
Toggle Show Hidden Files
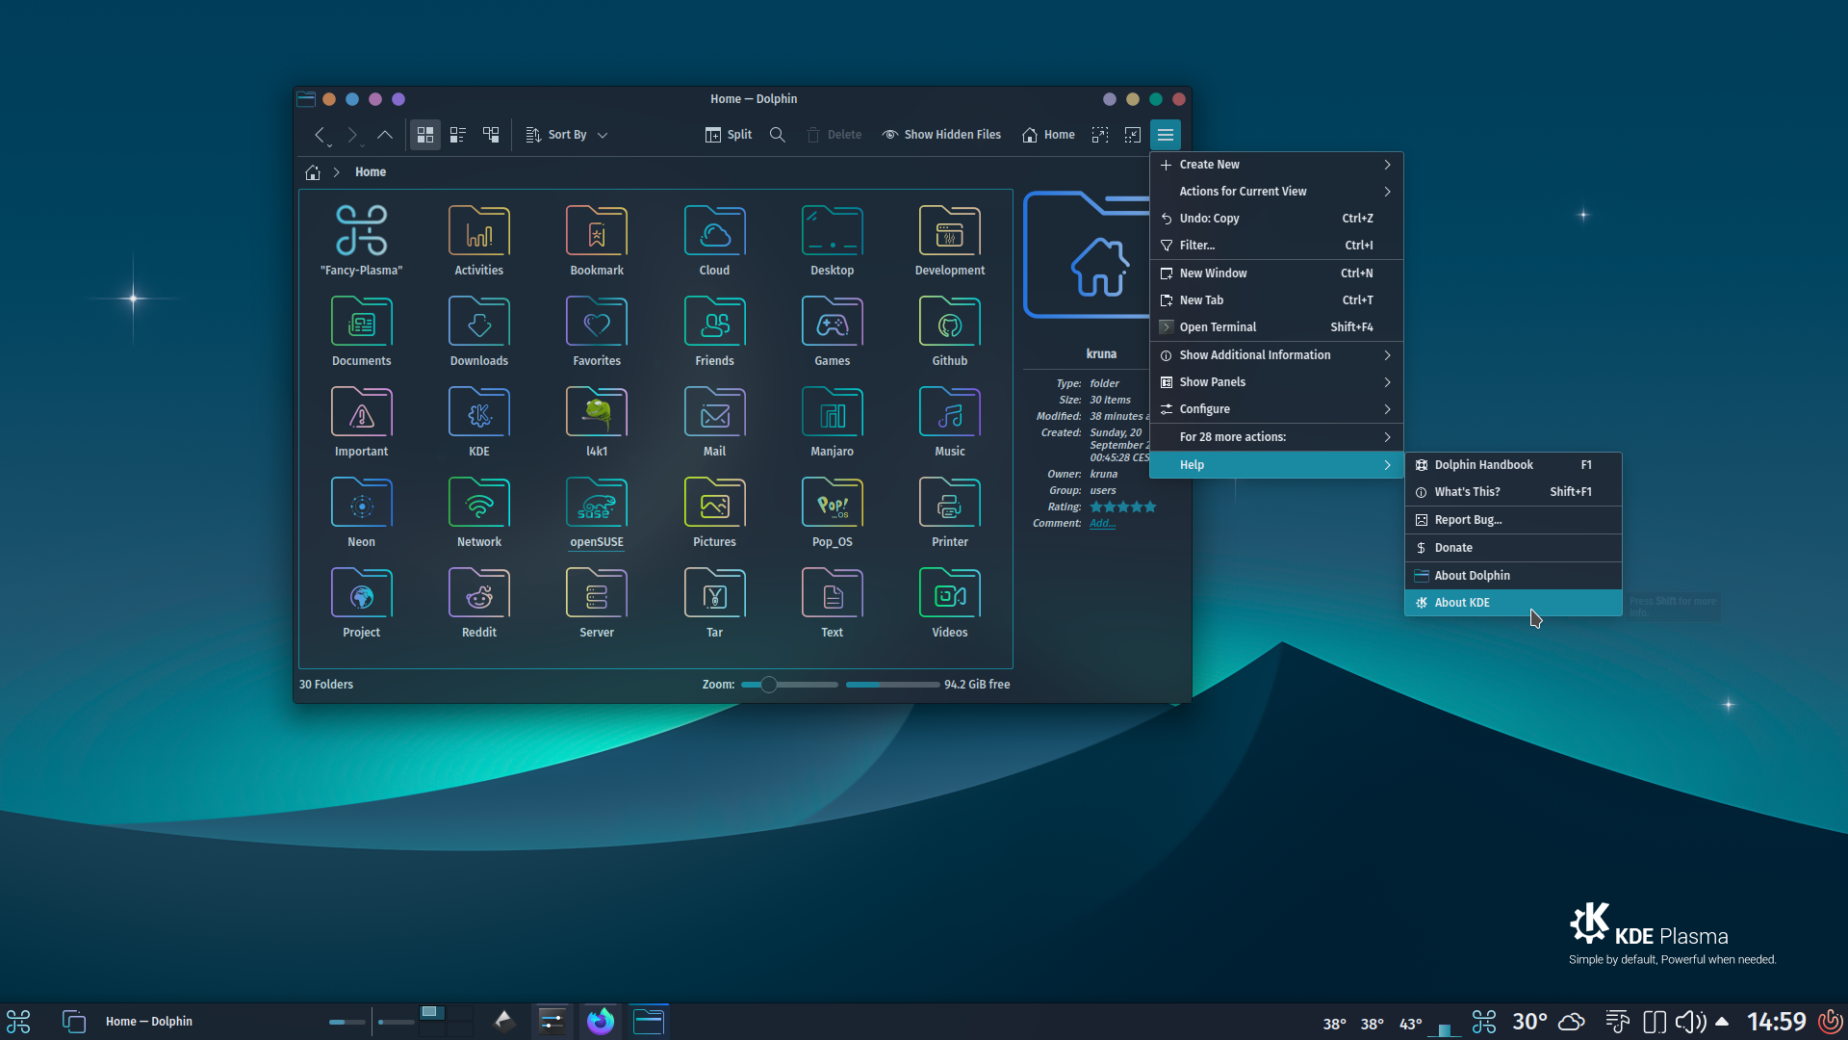pyautogui.click(x=941, y=135)
